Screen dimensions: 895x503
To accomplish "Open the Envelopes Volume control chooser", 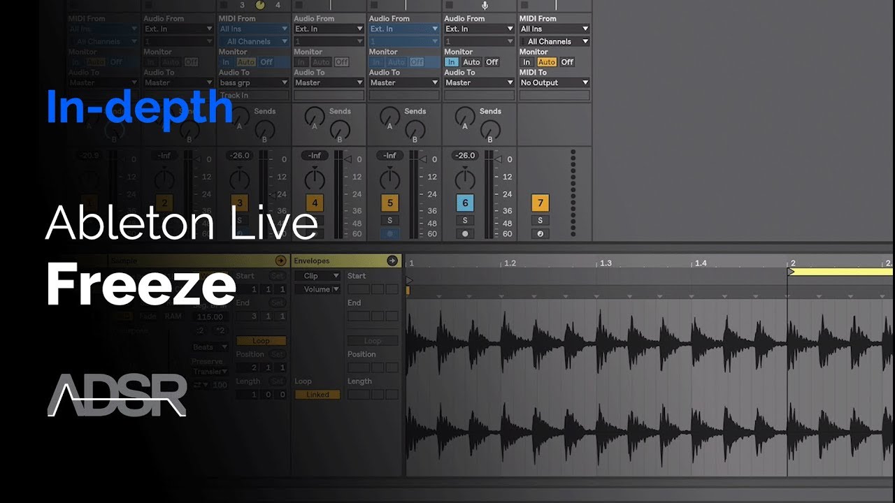I will pyautogui.click(x=317, y=289).
